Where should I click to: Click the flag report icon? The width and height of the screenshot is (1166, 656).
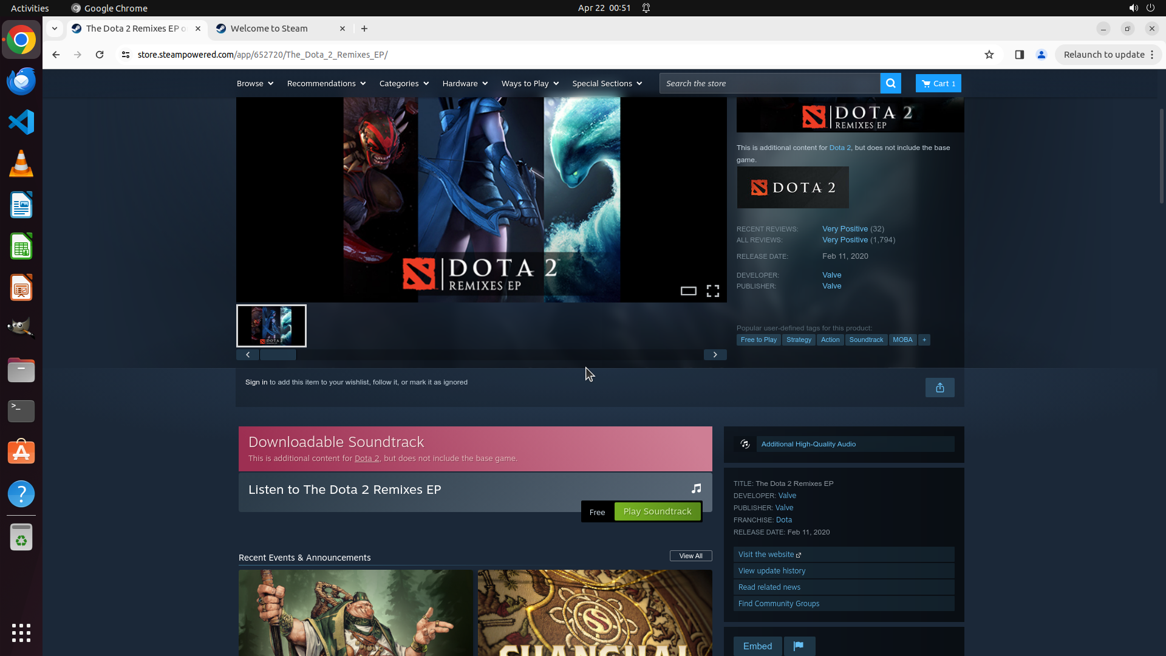(799, 646)
